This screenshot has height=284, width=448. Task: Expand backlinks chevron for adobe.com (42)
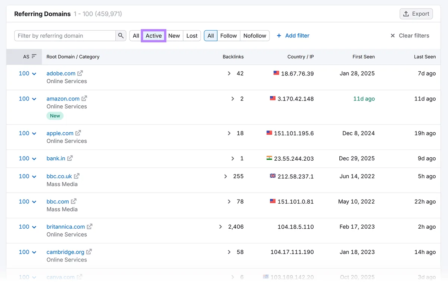229,73
